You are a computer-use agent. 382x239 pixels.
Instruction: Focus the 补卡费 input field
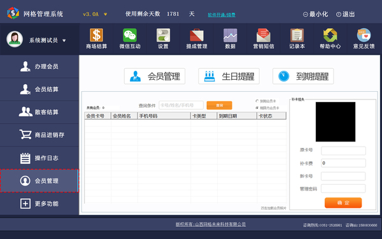click(x=343, y=163)
